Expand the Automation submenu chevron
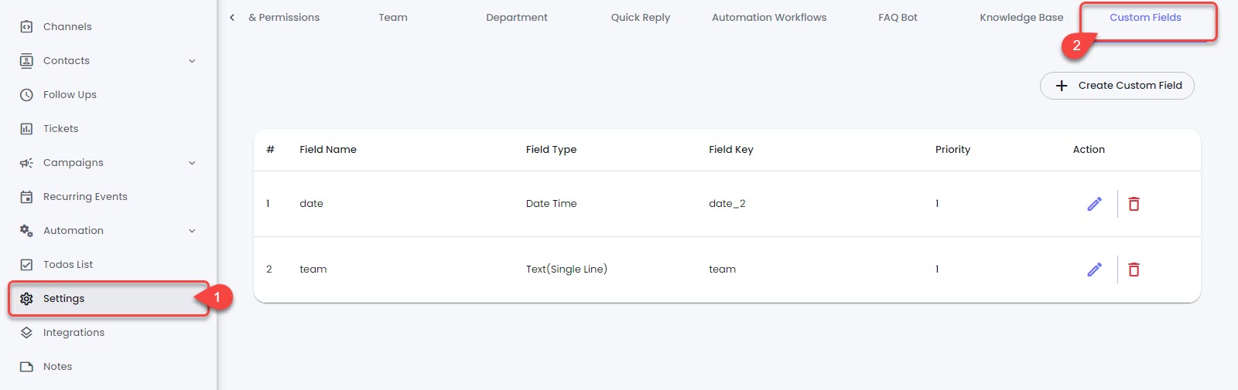Screen dimensions: 1238x390 pos(192,231)
